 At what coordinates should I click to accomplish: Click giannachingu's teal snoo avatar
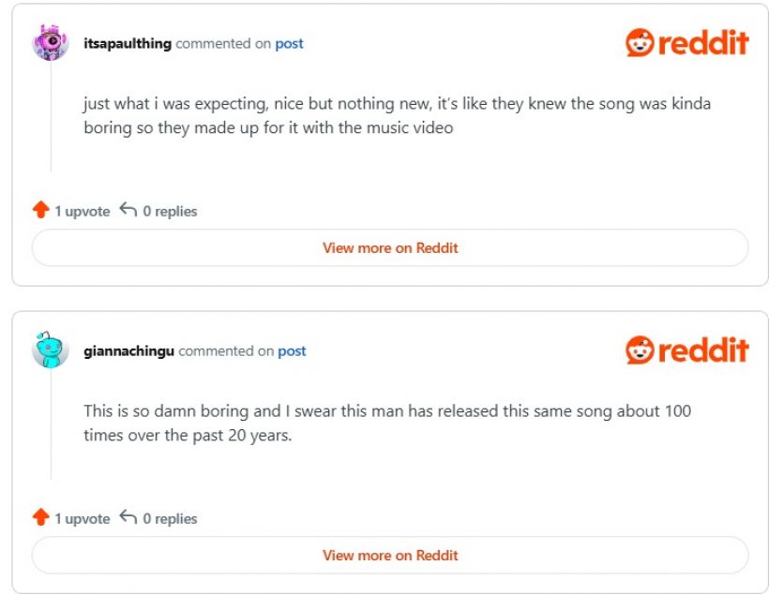[x=51, y=350]
